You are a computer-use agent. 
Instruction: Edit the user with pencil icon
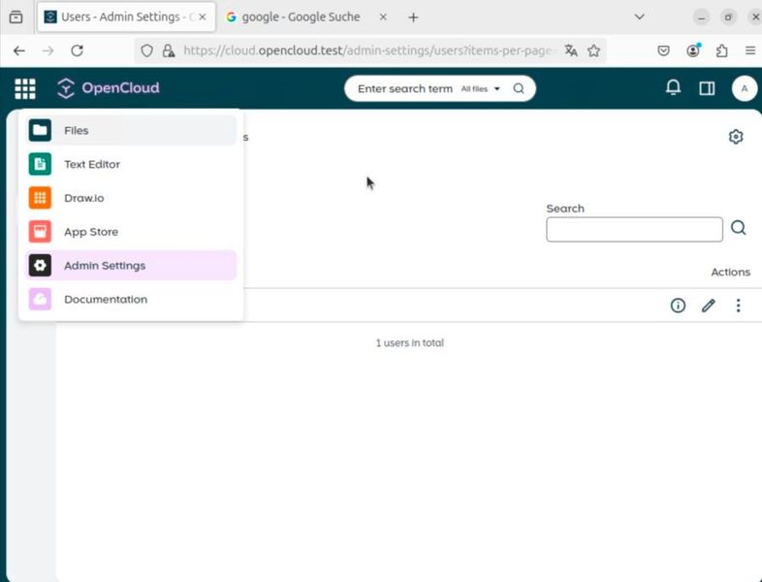tap(709, 306)
